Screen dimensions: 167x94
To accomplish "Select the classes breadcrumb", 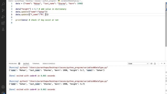I will (38, 1).
